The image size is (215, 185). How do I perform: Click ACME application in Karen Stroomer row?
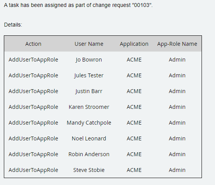pos(134,107)
